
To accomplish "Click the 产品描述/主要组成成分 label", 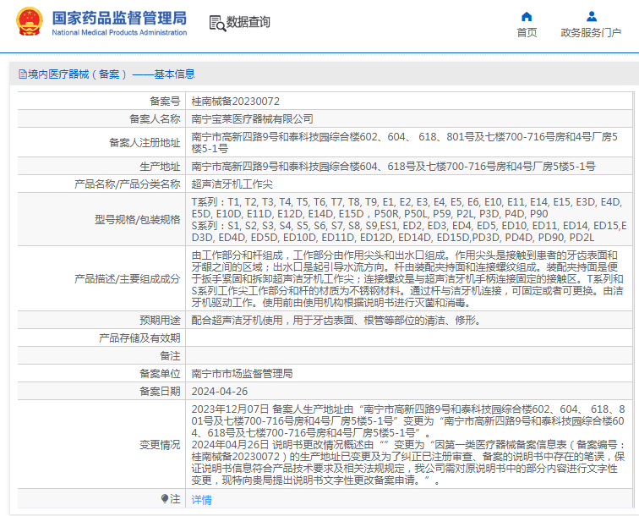I will pyautogui.click(x=127, y=279).
